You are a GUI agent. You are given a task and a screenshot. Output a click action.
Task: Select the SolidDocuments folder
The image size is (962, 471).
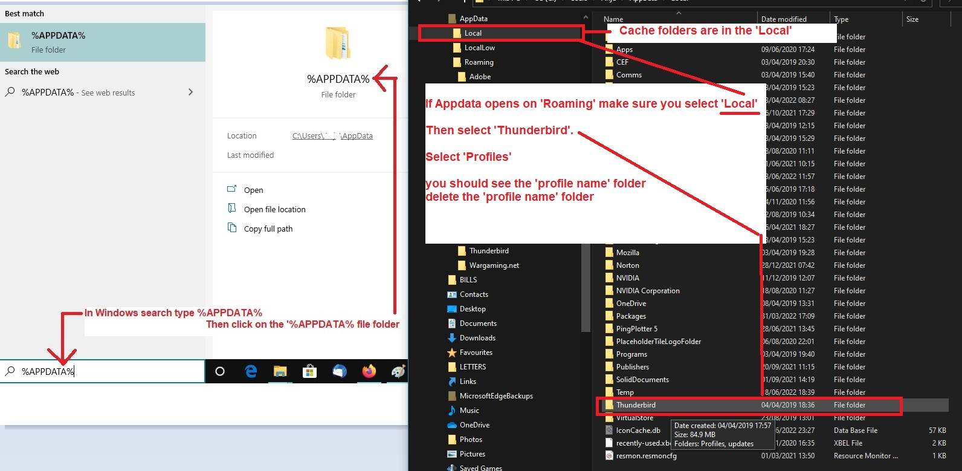642,380
